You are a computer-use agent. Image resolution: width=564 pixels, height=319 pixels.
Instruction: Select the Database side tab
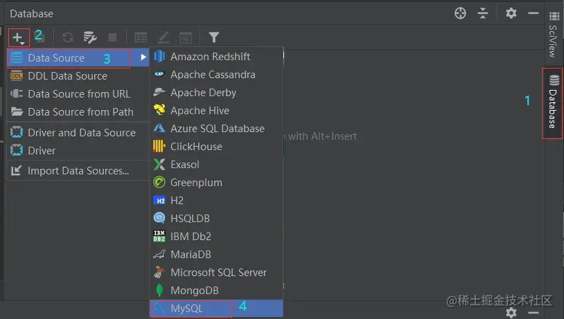[x=552, y=103]
